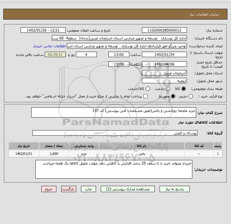
Task: Click the delivery city field ارومیه
Action: pos(164,81)
